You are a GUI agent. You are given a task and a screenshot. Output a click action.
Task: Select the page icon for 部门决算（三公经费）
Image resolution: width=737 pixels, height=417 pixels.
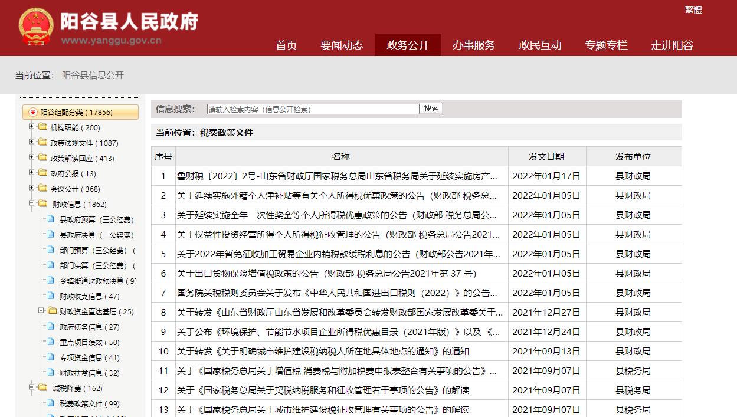click(51, 265)
